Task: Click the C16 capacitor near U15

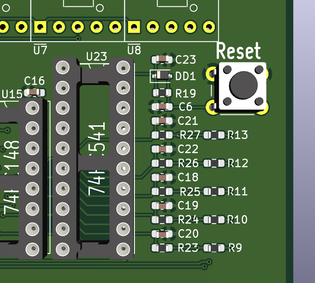Action: click(35, 92)
